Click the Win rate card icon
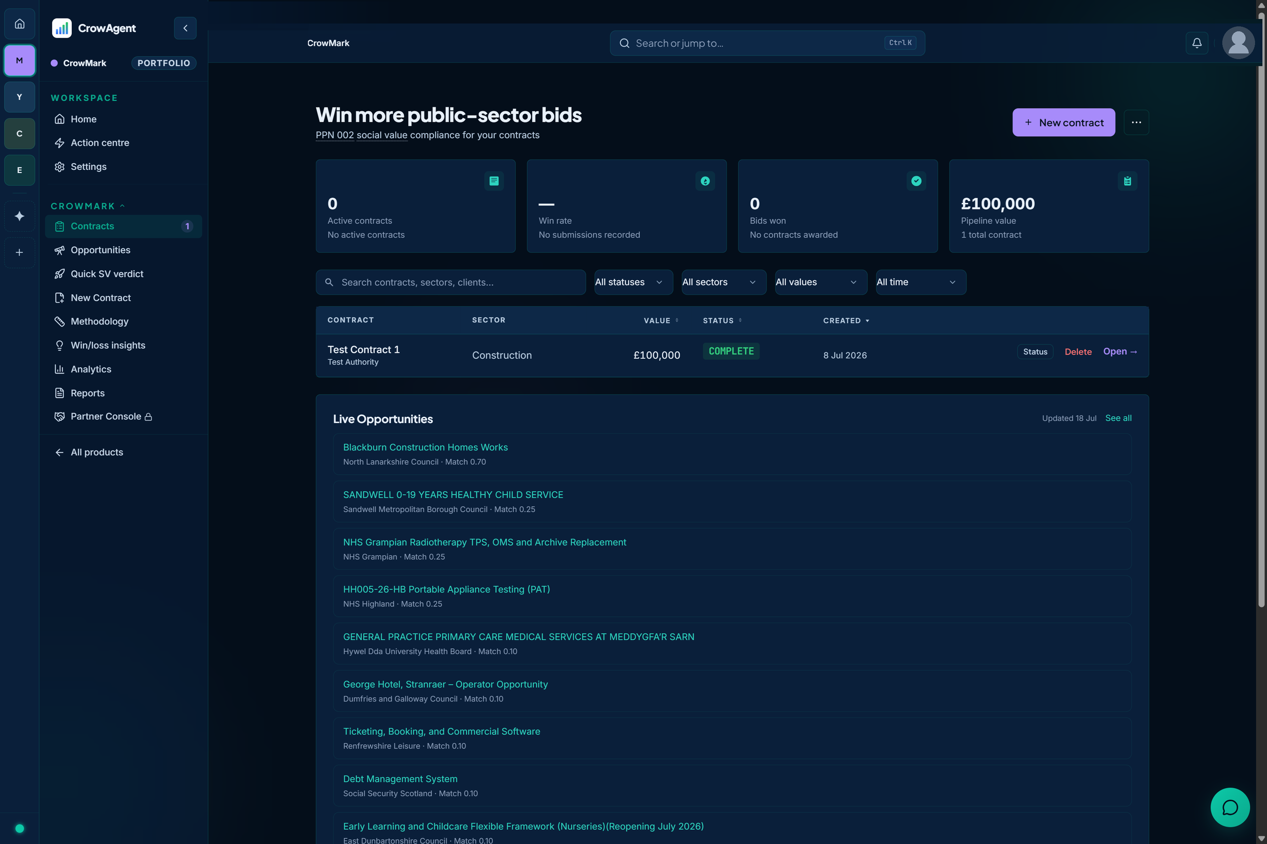Viewport: 1267px width, 844px height. [x=705, y=181]
